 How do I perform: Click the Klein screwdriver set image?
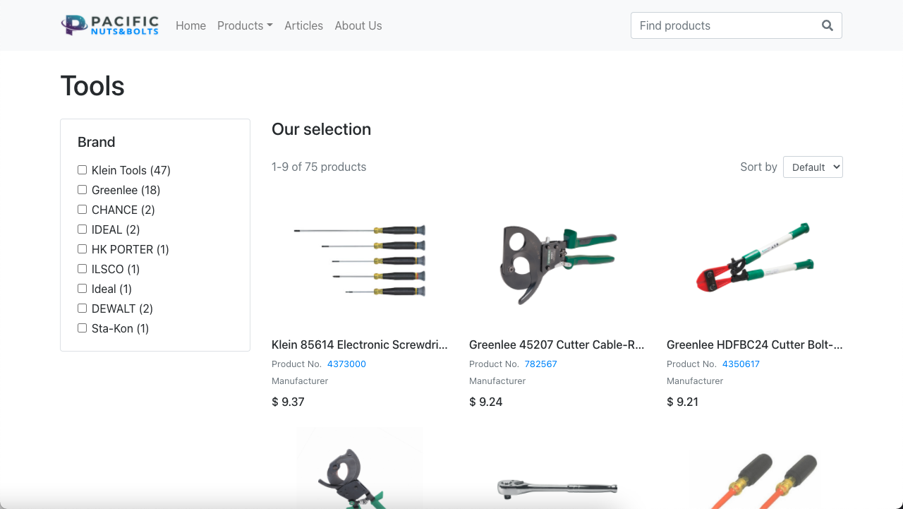tap(360, 261)
